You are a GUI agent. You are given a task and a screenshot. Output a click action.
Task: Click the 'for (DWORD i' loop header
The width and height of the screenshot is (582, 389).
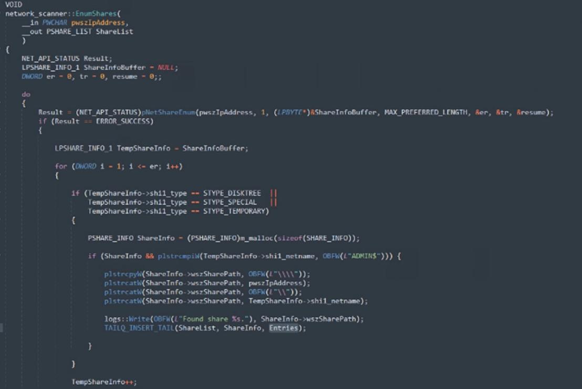click(119, 166)
